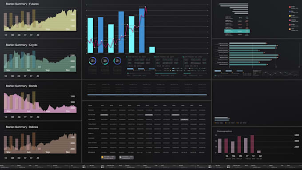The width and height of the screenshot is (302, 170).
Task: Select the teal highlighted table row
Action: (x=237, y=31)
